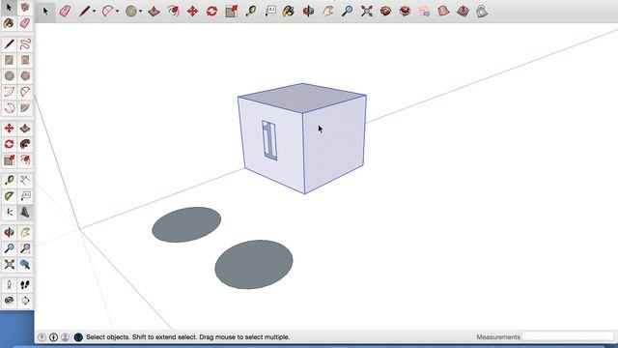
Task: Select the Line pencil tool in left palette
Action: tap(9, 43)
